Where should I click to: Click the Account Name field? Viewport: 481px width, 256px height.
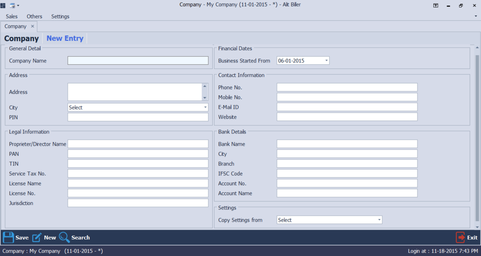tap(347, 193)
